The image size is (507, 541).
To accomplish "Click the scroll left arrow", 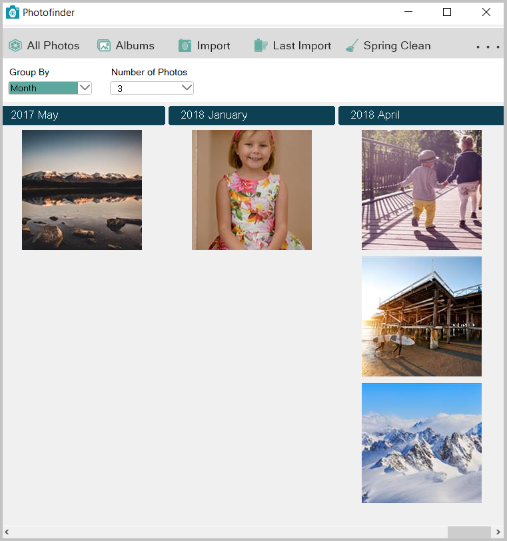I will point(7,532).
